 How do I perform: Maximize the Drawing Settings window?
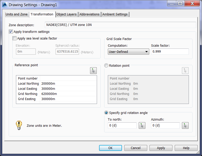click(180, 3)
